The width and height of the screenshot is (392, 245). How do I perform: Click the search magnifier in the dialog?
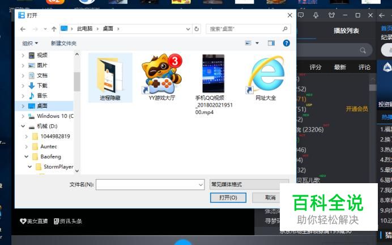(285, 29)
